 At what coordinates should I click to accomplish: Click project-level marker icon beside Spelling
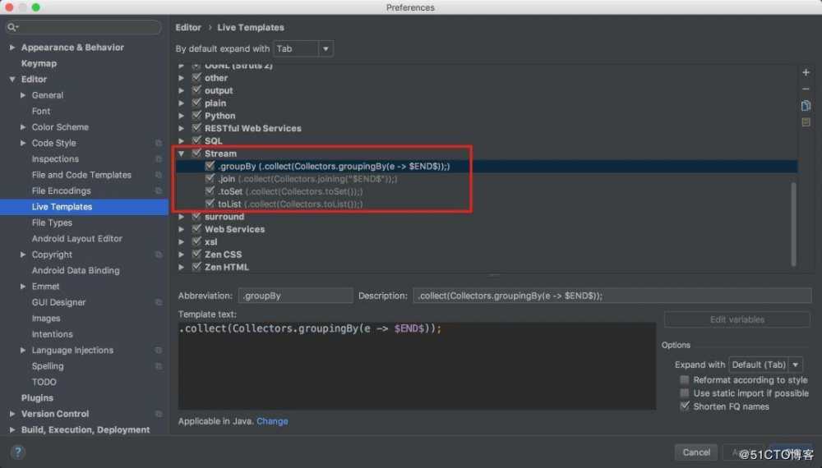tap(159, 366)
